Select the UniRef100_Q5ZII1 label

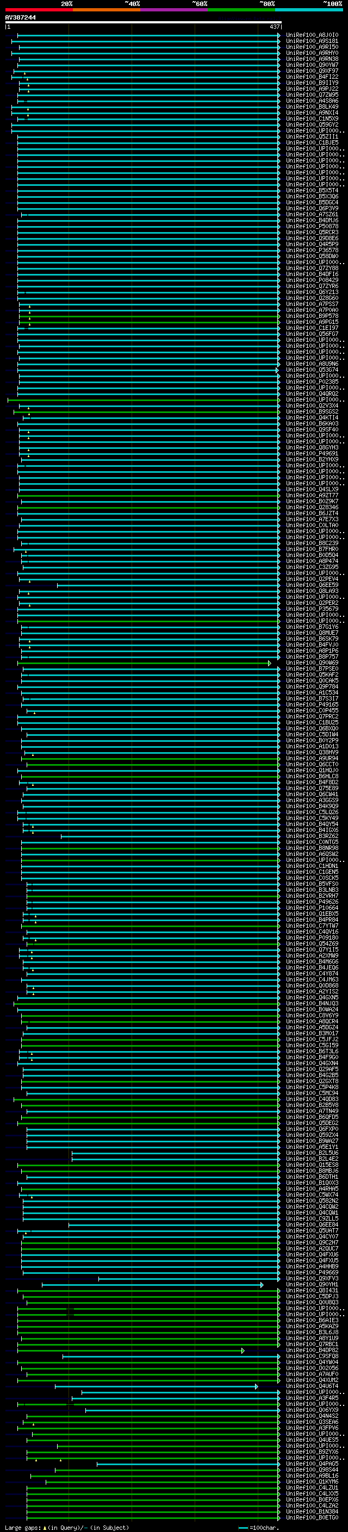pyautogui.click(x=312, y=137)
